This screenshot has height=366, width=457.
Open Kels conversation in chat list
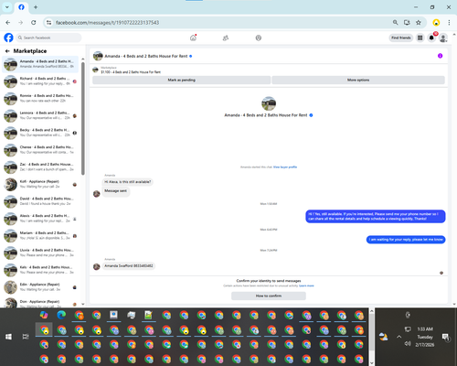[40, 270]
